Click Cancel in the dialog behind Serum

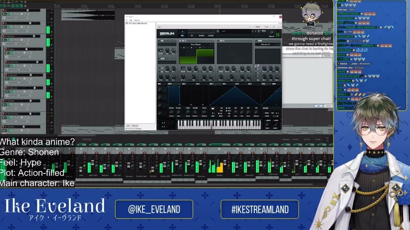pos(328,106)
